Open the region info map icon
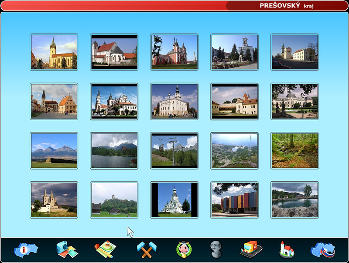This screenshot has height=263, width=349. click(x=26, y=250)
